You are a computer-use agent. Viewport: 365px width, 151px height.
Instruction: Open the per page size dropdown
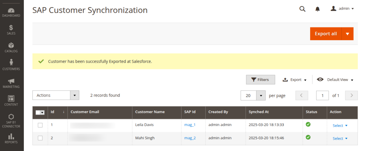pos(261,95)
